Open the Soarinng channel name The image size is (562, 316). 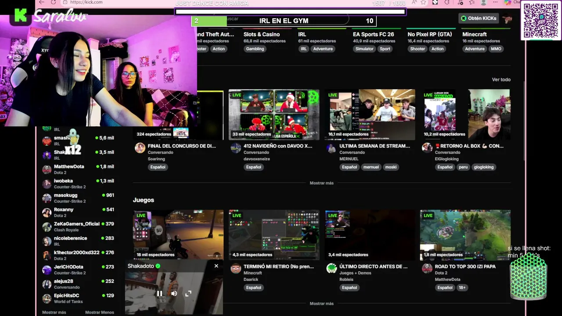156,159
